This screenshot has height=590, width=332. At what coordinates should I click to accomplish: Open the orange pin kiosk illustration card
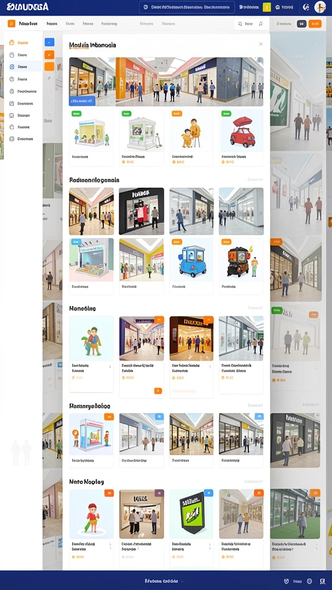91,440
